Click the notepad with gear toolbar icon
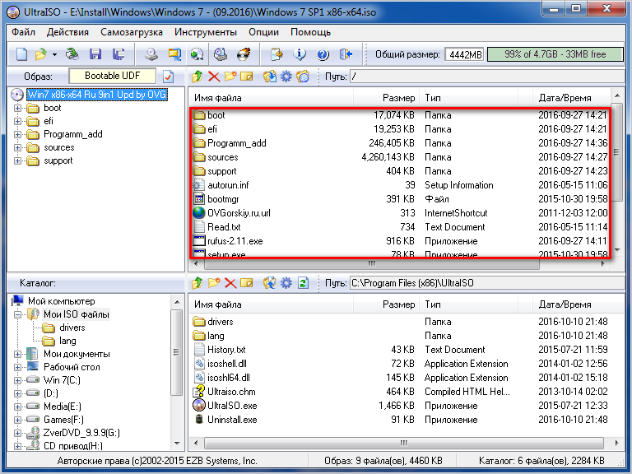 [x=276, y=54]
